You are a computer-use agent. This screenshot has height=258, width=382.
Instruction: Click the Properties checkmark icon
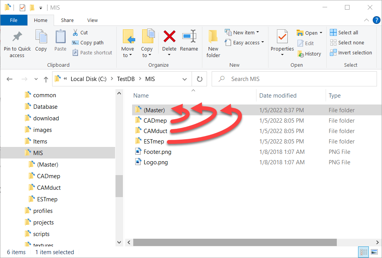point(282,37)
